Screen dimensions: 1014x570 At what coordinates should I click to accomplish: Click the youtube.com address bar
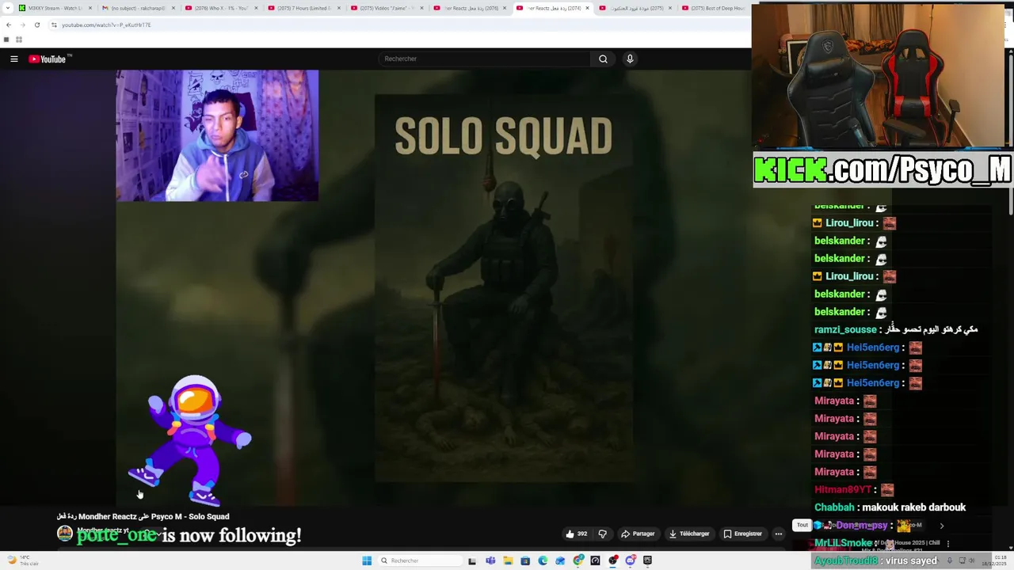(396, 25)
